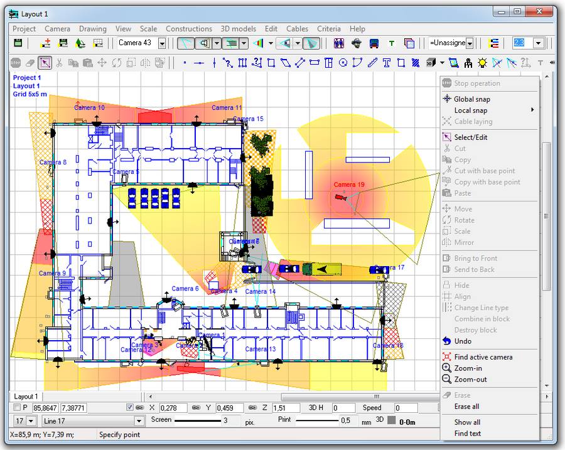The width and height of the screenshot is (565, 450).
Task: Open the Camera 43 dropdown list
Action: click(x=161, y=43)
